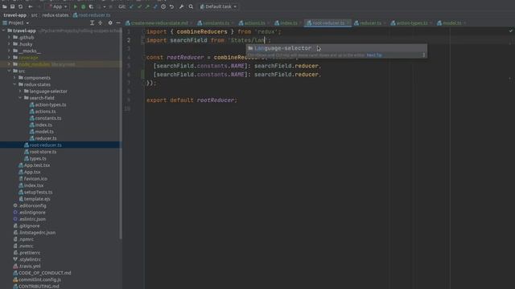This screenshot has height=289, width=515.
Task: Click the Git rollback undo icon
Action: pos(171,6)
